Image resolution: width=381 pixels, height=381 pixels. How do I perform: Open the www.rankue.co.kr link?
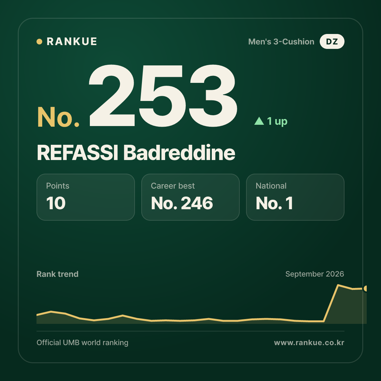point(309,343)
